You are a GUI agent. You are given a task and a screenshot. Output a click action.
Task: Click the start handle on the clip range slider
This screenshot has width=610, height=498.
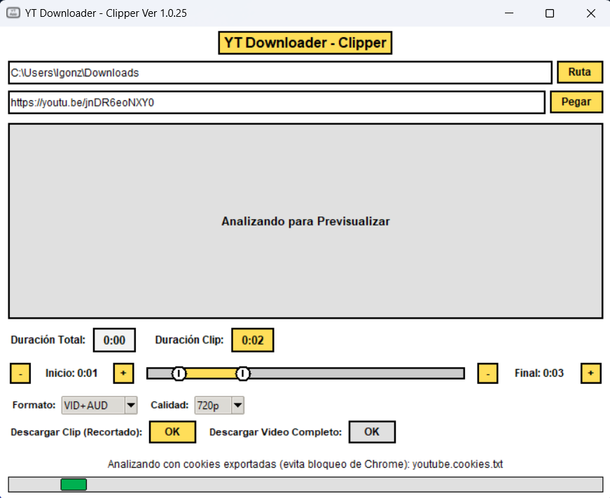point(179,373)
